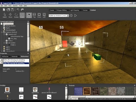Click the Undo arrow icon

click(x=18, y=10)
